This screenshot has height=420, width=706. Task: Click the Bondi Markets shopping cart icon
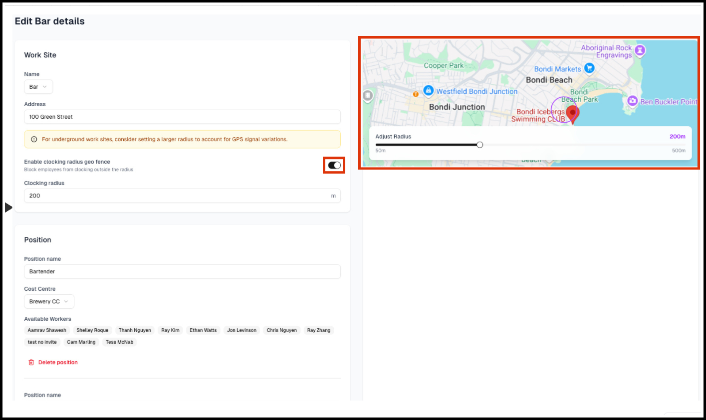(589, 68)
